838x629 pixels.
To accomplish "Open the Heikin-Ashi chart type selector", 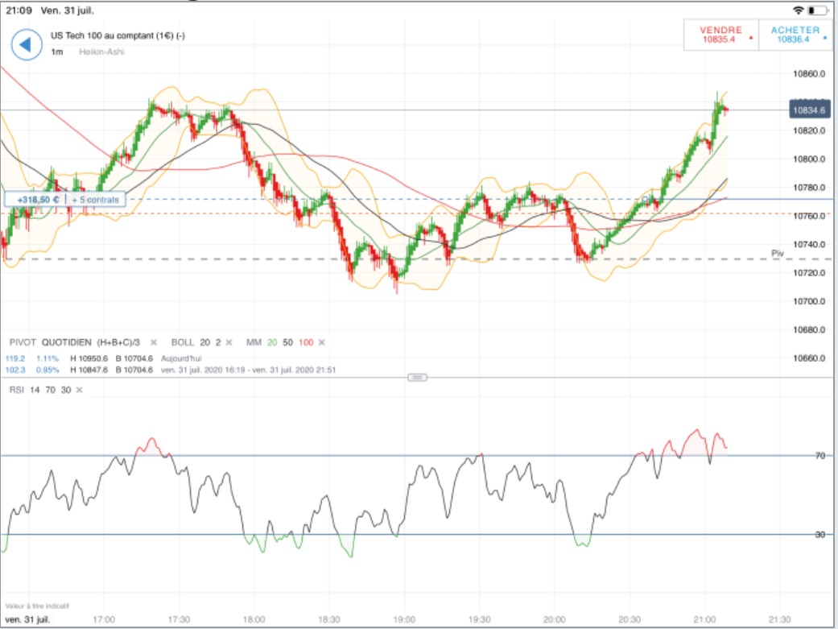I will click(x=101, y=52).
